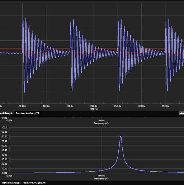
Task: Click the 300.0u time axis label
Action: tap(141, 106)
